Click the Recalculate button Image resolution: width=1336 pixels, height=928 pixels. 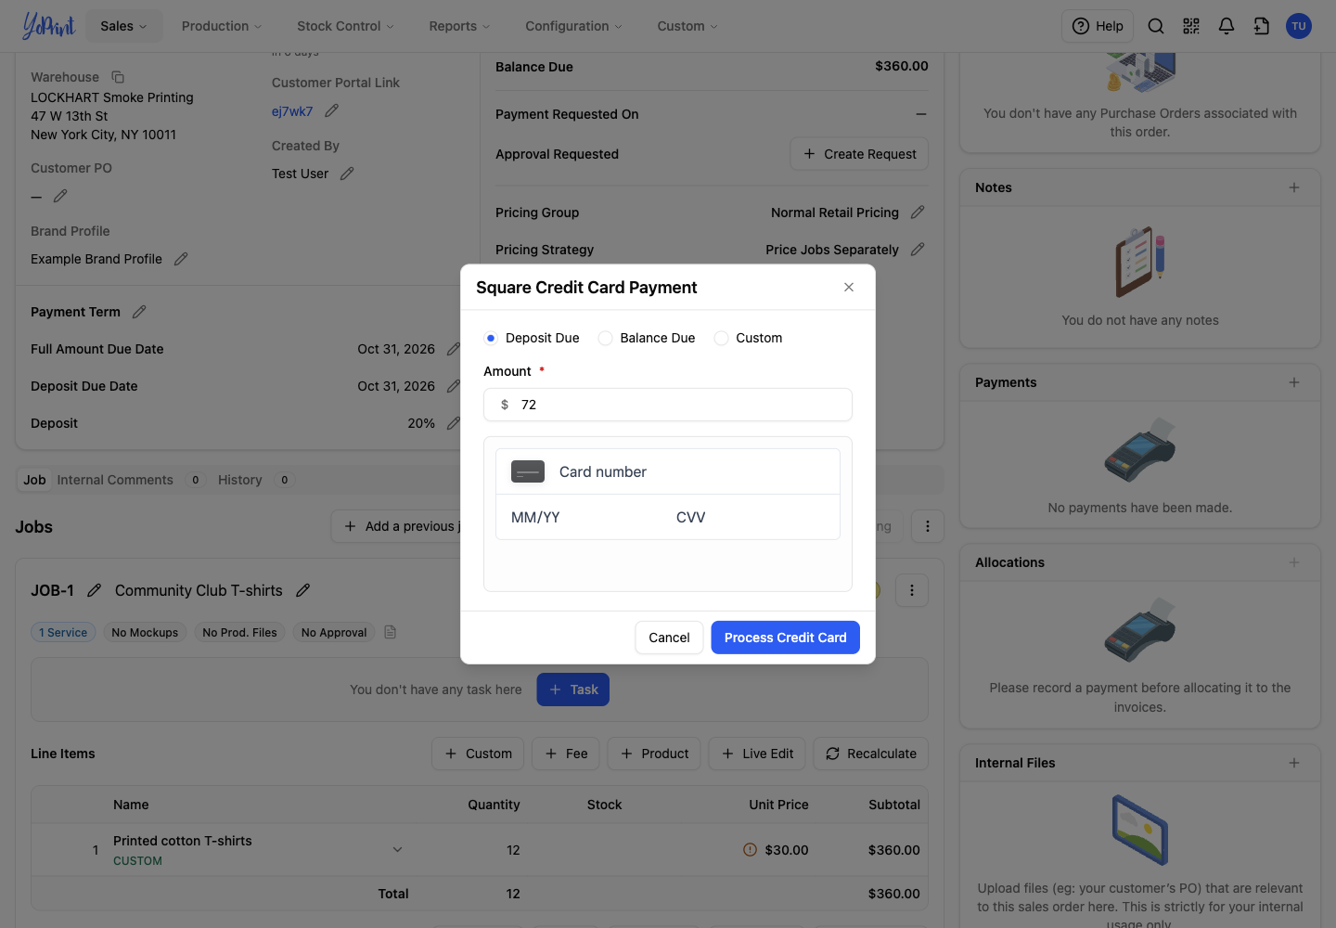(871, 754)
